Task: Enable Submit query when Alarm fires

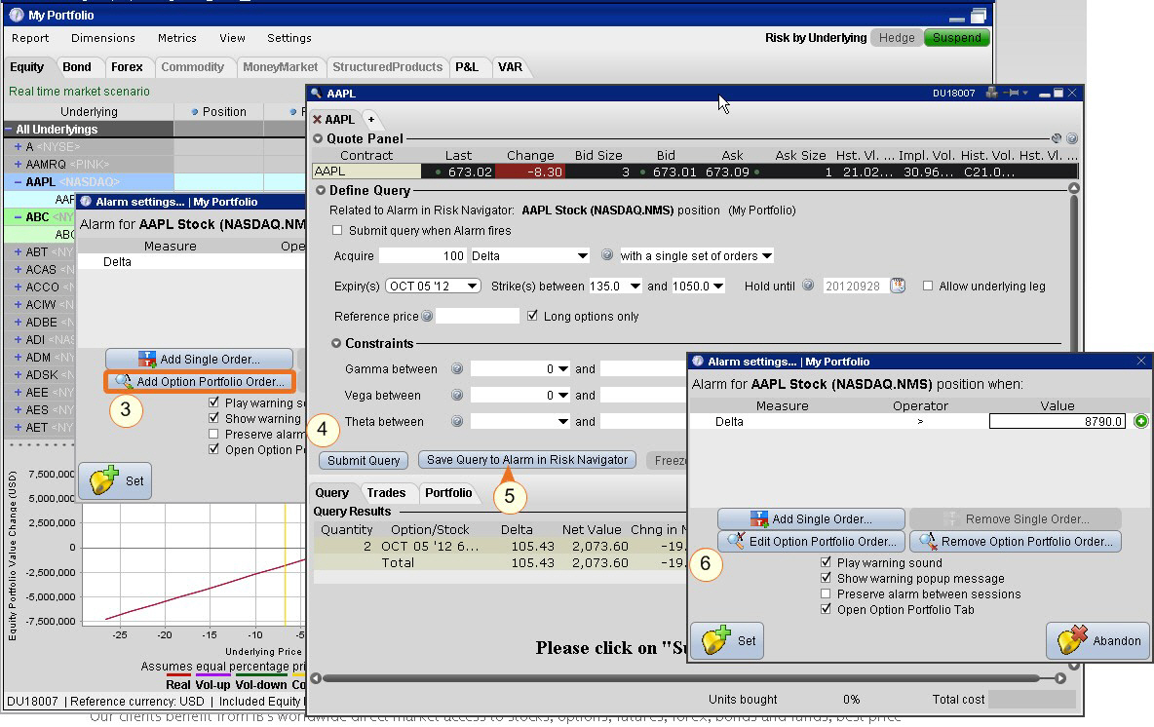Action: (x=337, y=231)
